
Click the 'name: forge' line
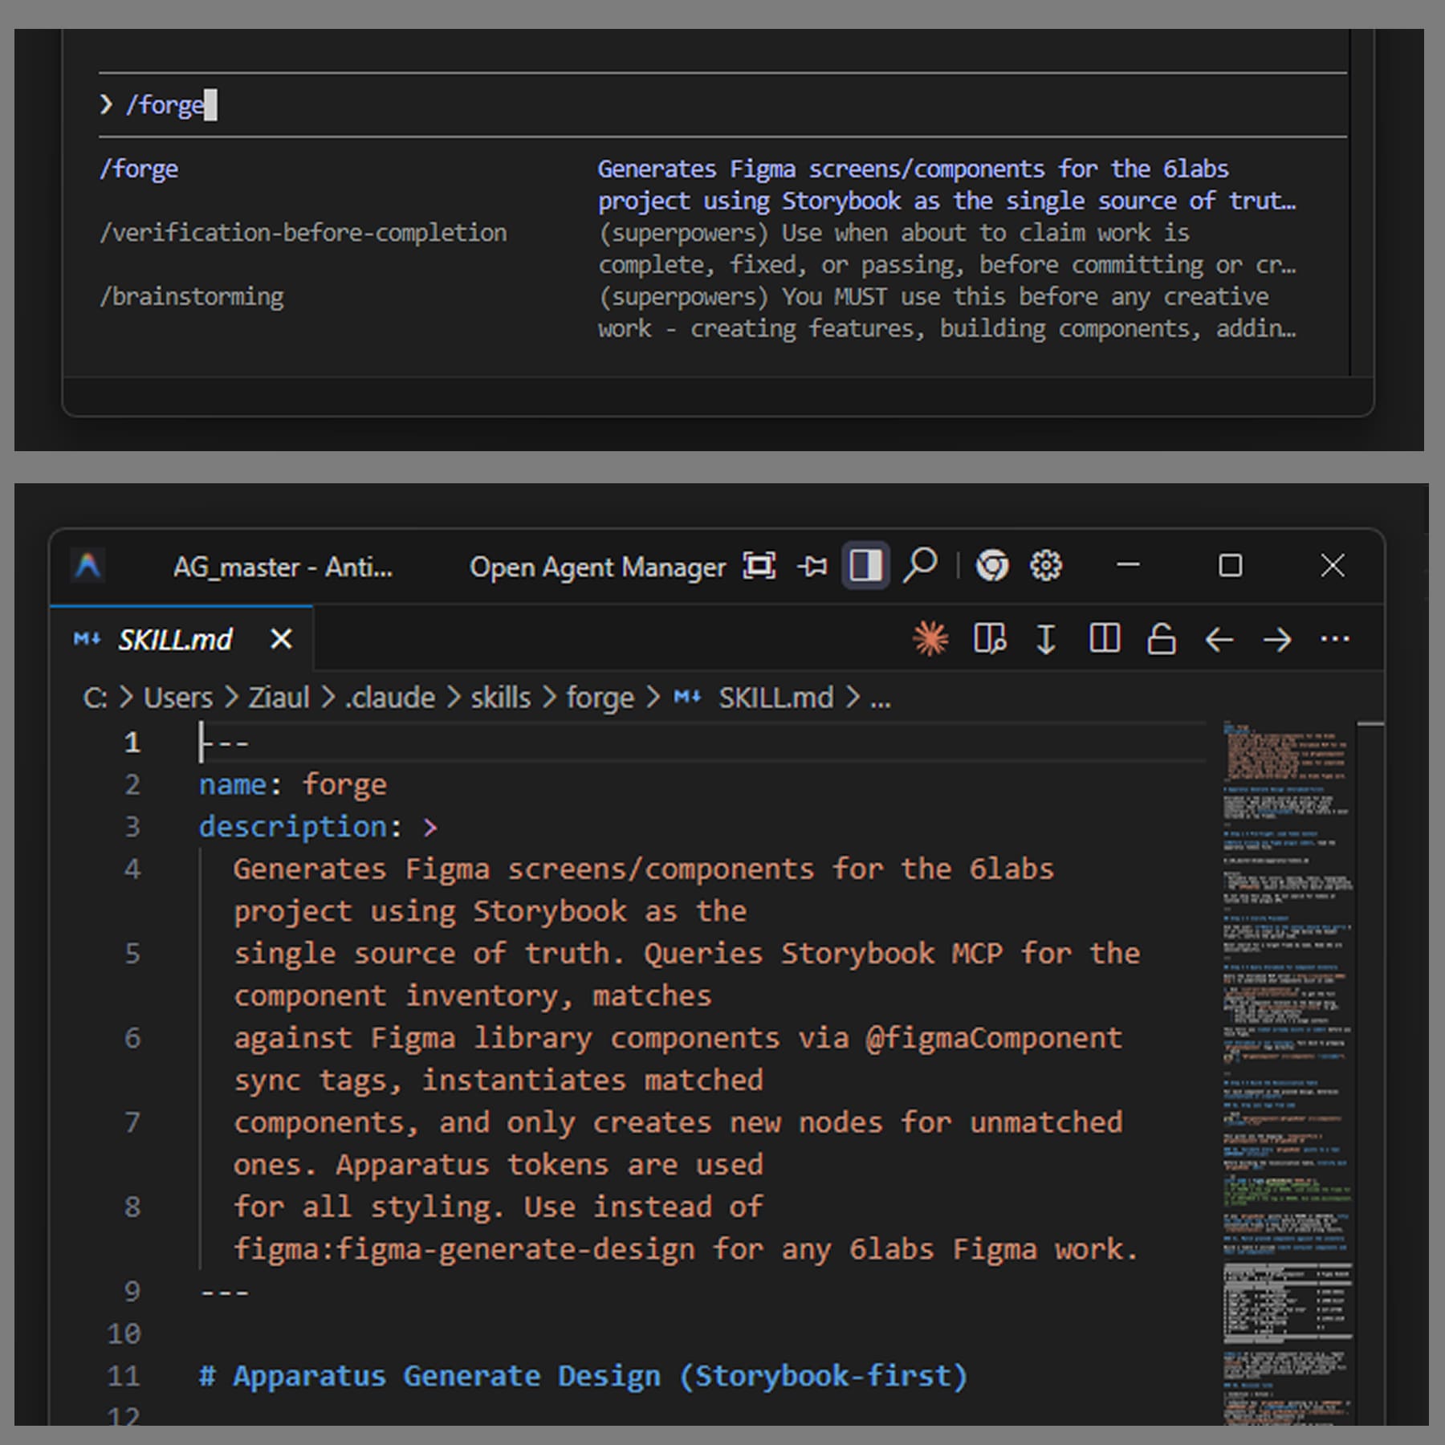coord(293,784)
